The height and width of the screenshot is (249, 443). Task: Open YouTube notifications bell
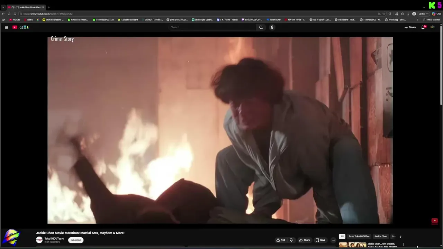[x=423, y=27]
